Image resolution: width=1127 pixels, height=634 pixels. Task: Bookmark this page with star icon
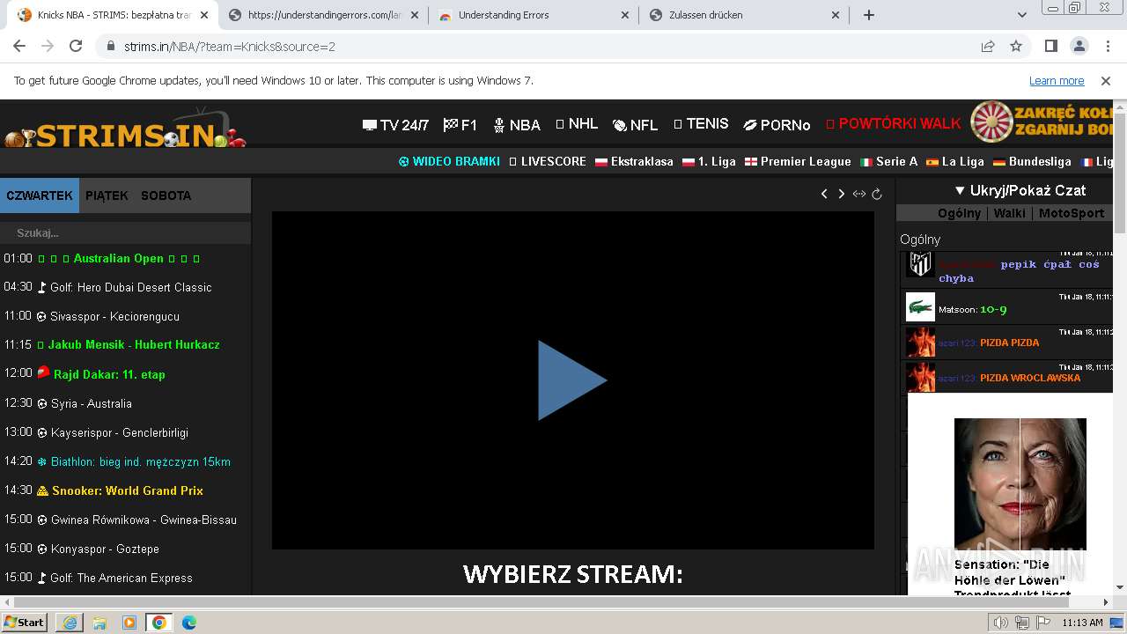click(x=1016, y=46)
